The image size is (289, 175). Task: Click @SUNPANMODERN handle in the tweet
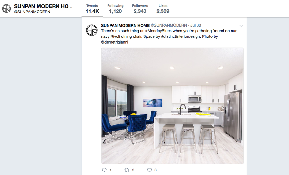pyautogui.click(x=169, y=25)
